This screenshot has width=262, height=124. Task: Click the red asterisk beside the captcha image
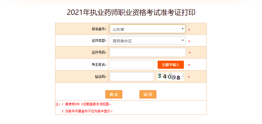pos(189,77)
